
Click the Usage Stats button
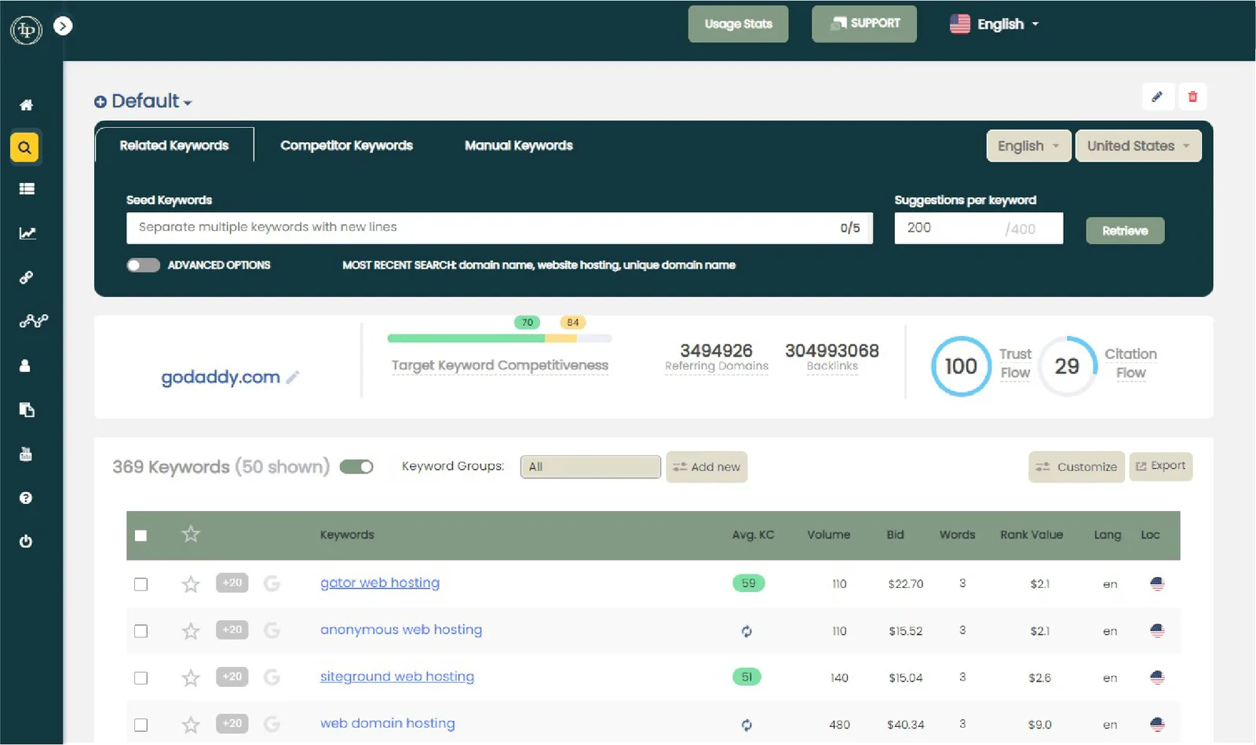[x=738, y=24]
